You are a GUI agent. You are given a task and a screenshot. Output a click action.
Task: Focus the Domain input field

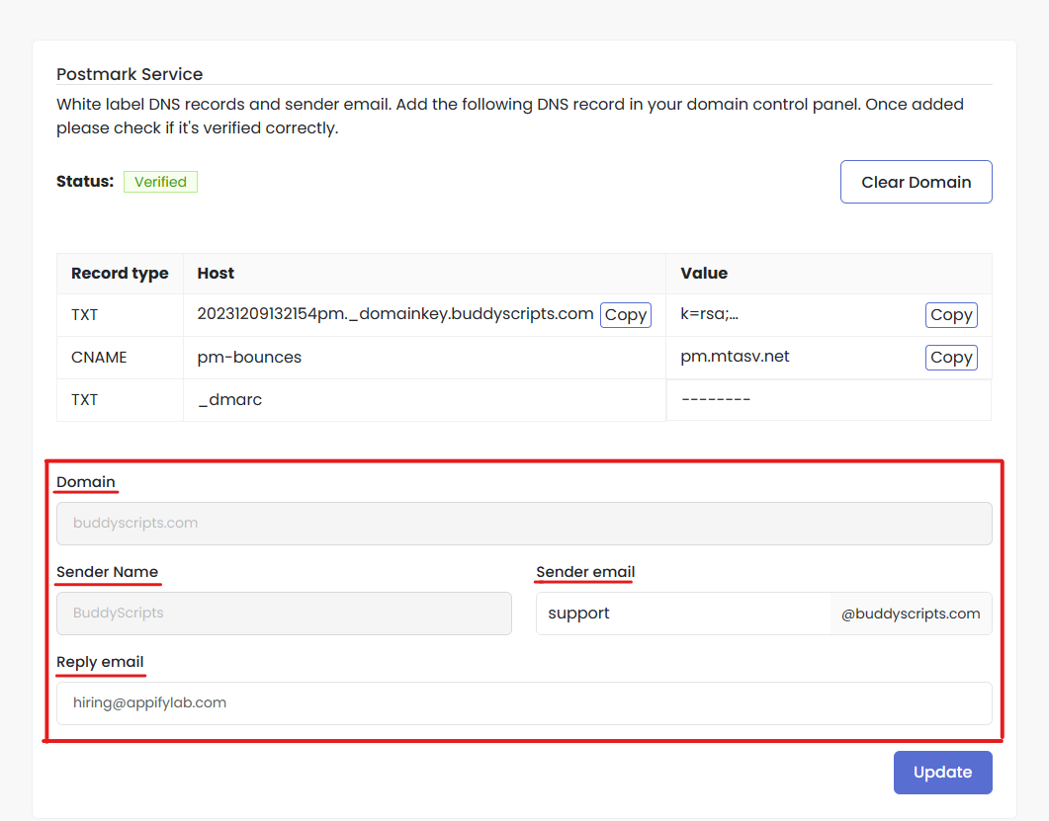524,524
